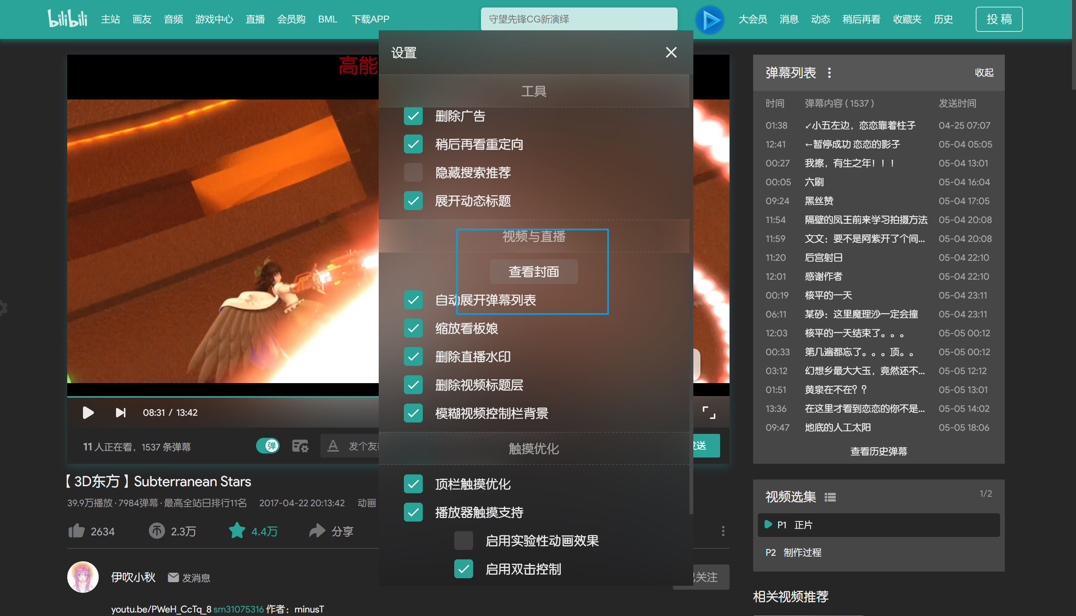Viewport: 1076px width, 616px height.
Task: Enable the 隐藏搜索推荐 checkbox
Action: pyautogui.click(x=413, y=173)
